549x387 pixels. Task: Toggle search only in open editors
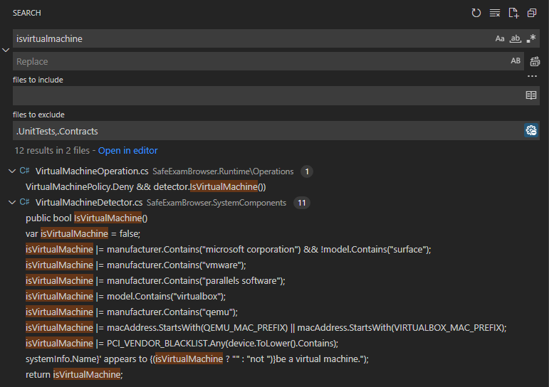point(530,95)
